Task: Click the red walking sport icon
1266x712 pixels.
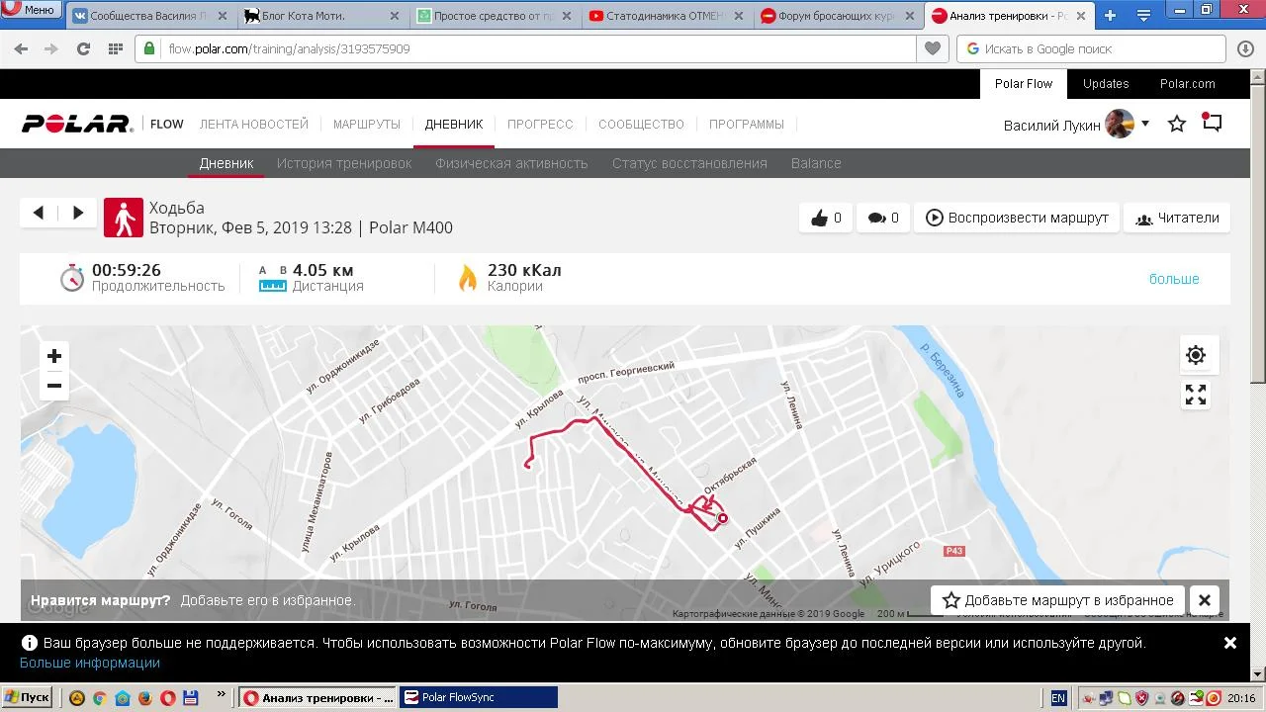Action: click(124, 218)
